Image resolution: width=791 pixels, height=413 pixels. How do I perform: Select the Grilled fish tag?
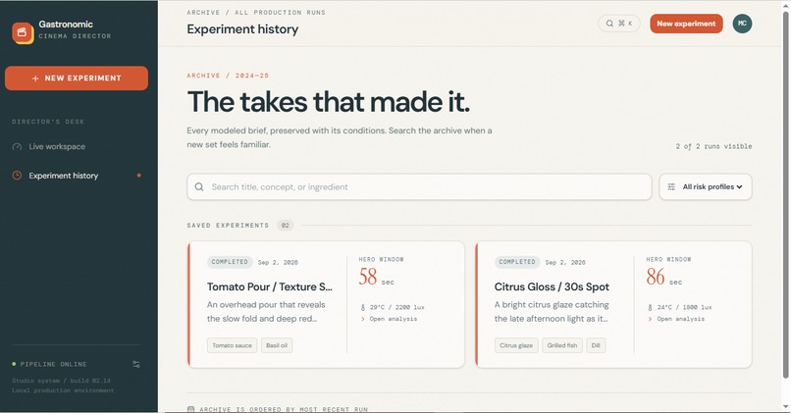pos(562,345)
